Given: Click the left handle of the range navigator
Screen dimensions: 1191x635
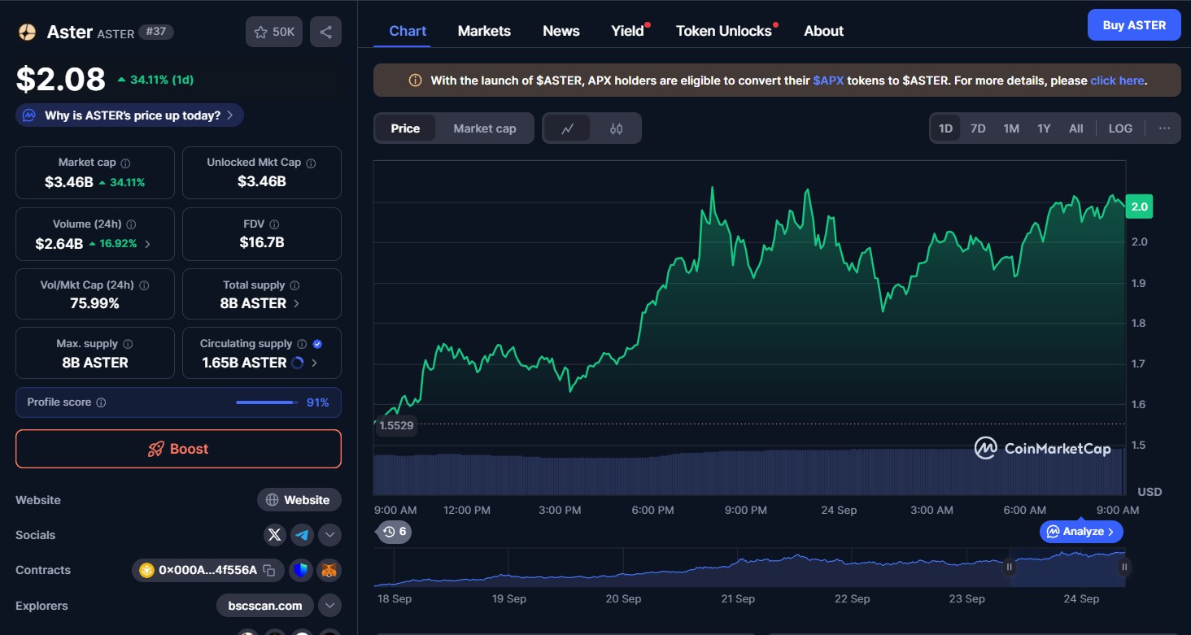Looking at the screenshot, I should point(1010,568).
